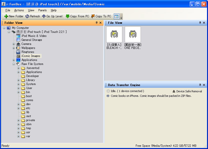
Task: Click the Refresh toolbar button
Action: [x=33, y=16]
